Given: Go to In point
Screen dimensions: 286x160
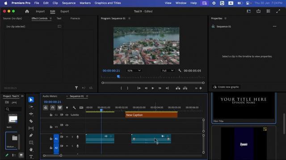Looking at the screenshot, I should (139, 88).
